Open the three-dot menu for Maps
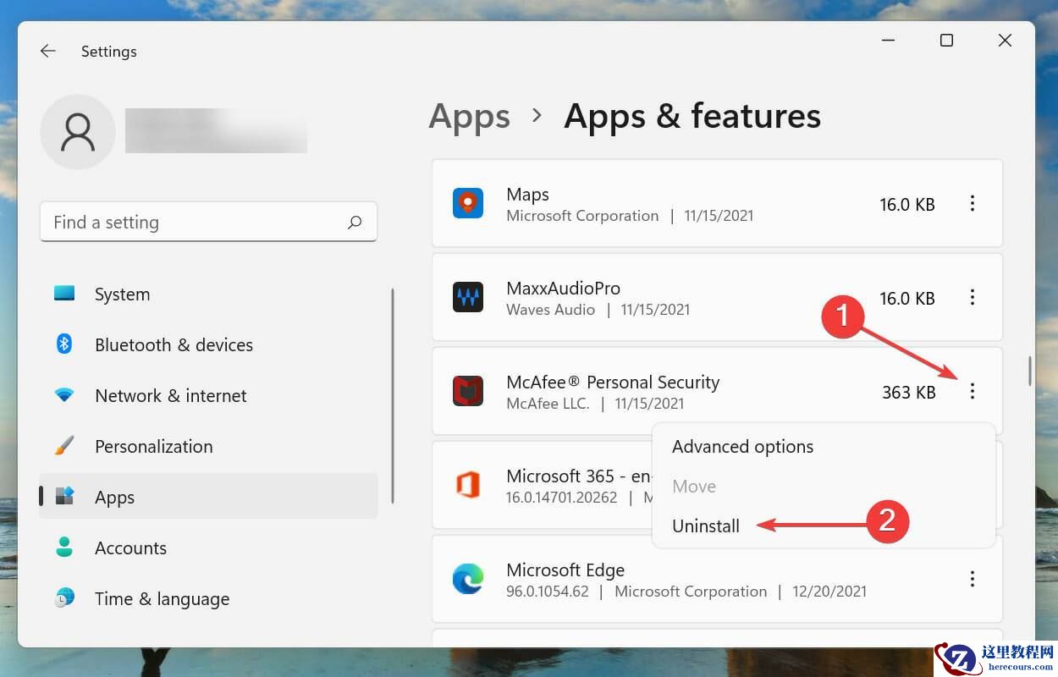 click(x=973, y=203)
